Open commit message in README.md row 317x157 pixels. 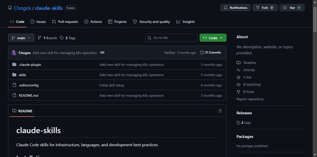coord(132,95)
